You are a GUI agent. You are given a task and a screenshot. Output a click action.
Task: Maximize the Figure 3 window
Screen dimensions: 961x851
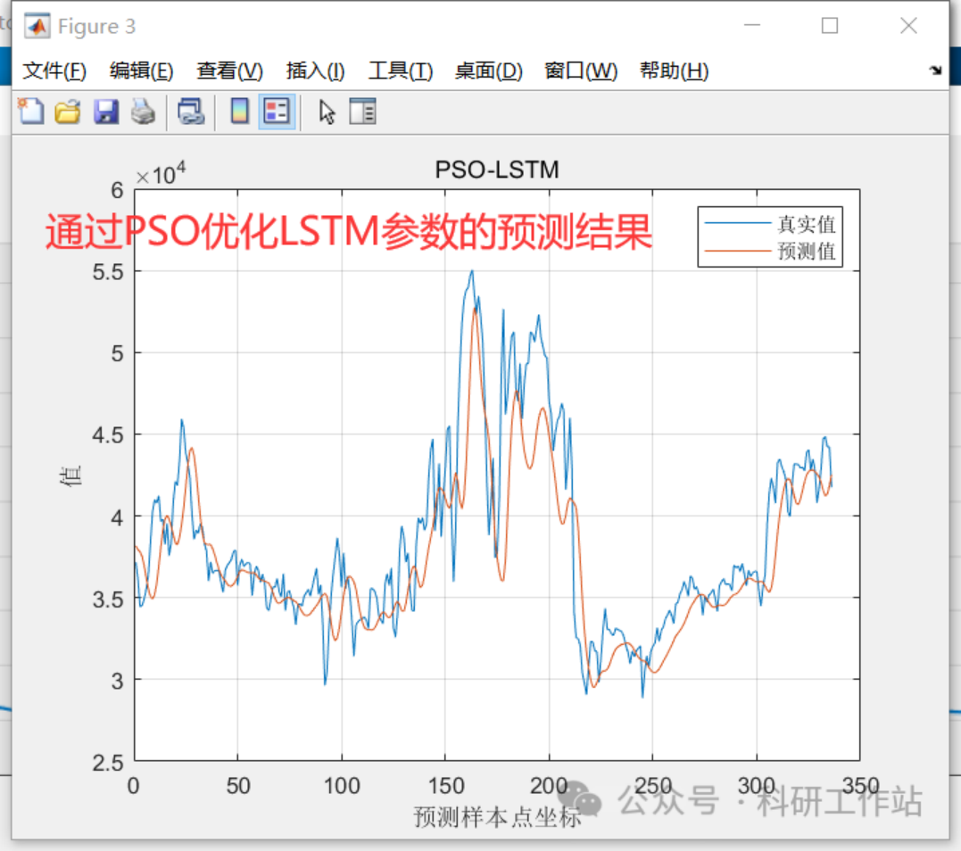click(830, 26)
